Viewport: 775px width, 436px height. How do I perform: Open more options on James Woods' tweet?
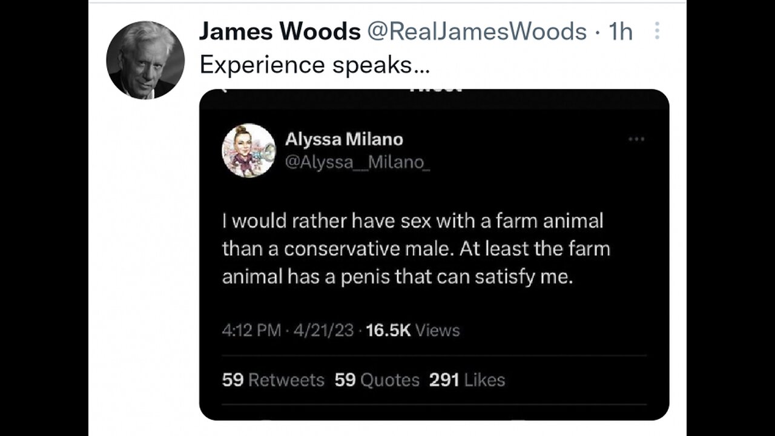657,31
